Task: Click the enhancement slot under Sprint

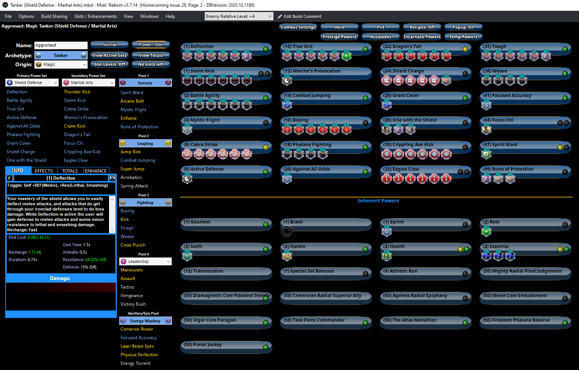Action: (x=387, y=231)
